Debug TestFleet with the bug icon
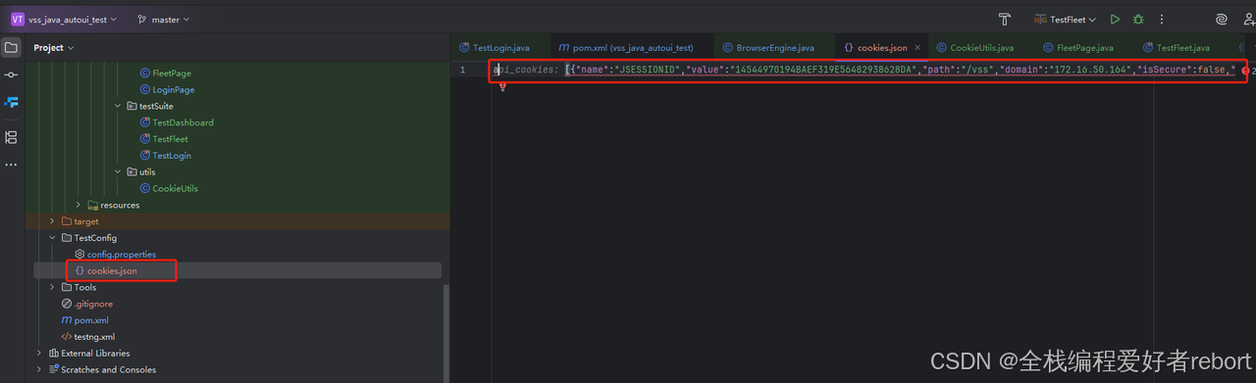Screen dimensions: 1256x383 point(1138,19)
